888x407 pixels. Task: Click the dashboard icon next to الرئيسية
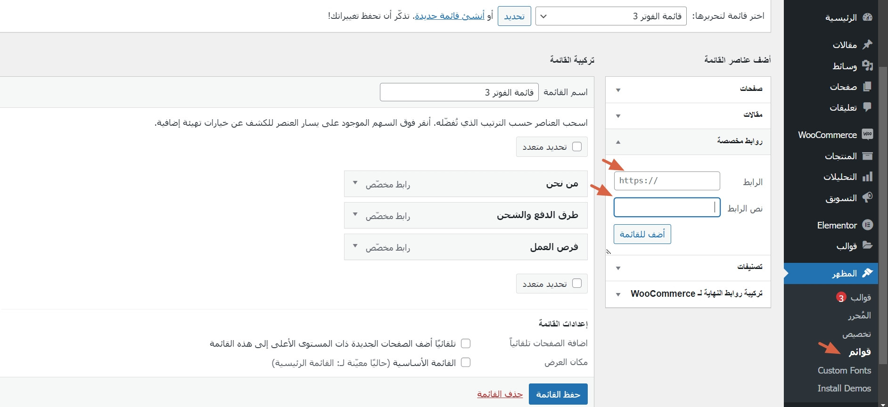(x=867, y=17)
